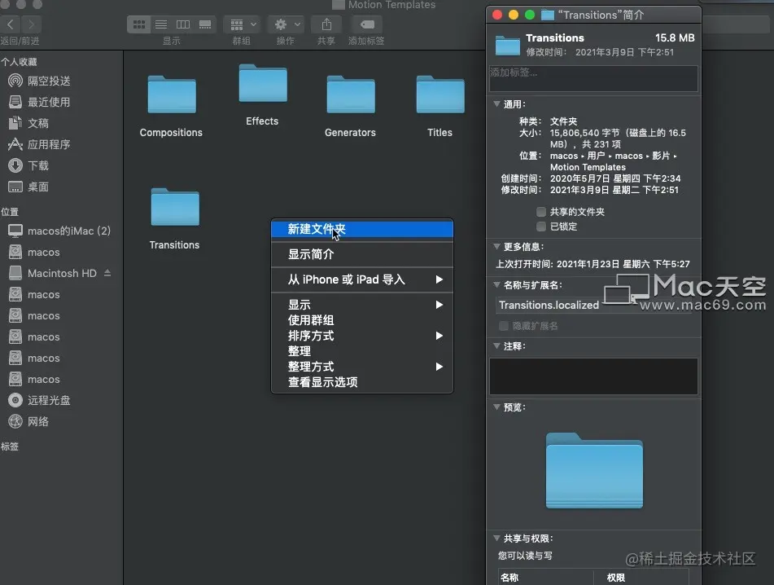Open the group-by dropdown in the toolbar

[242, 24]
